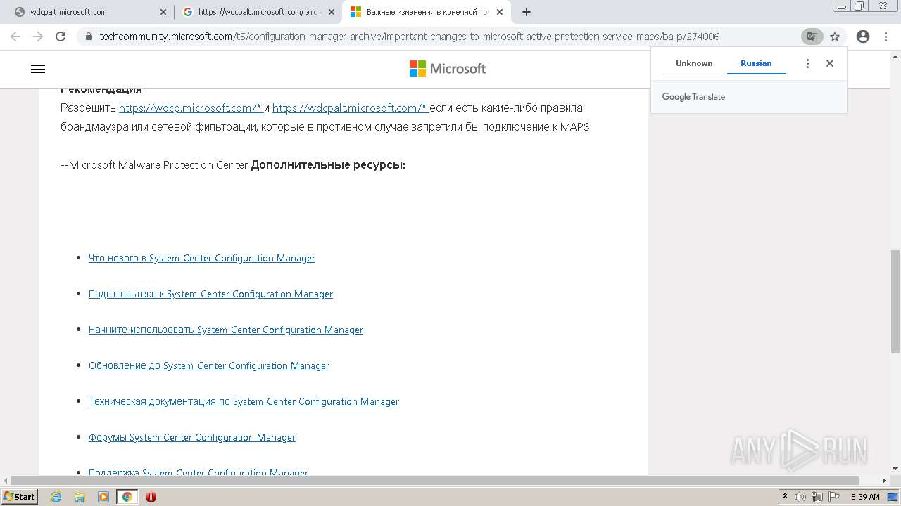Open the https://wdcp.microsoft.com/* link
Screen dimensions: 901x506
click(191, 108)
